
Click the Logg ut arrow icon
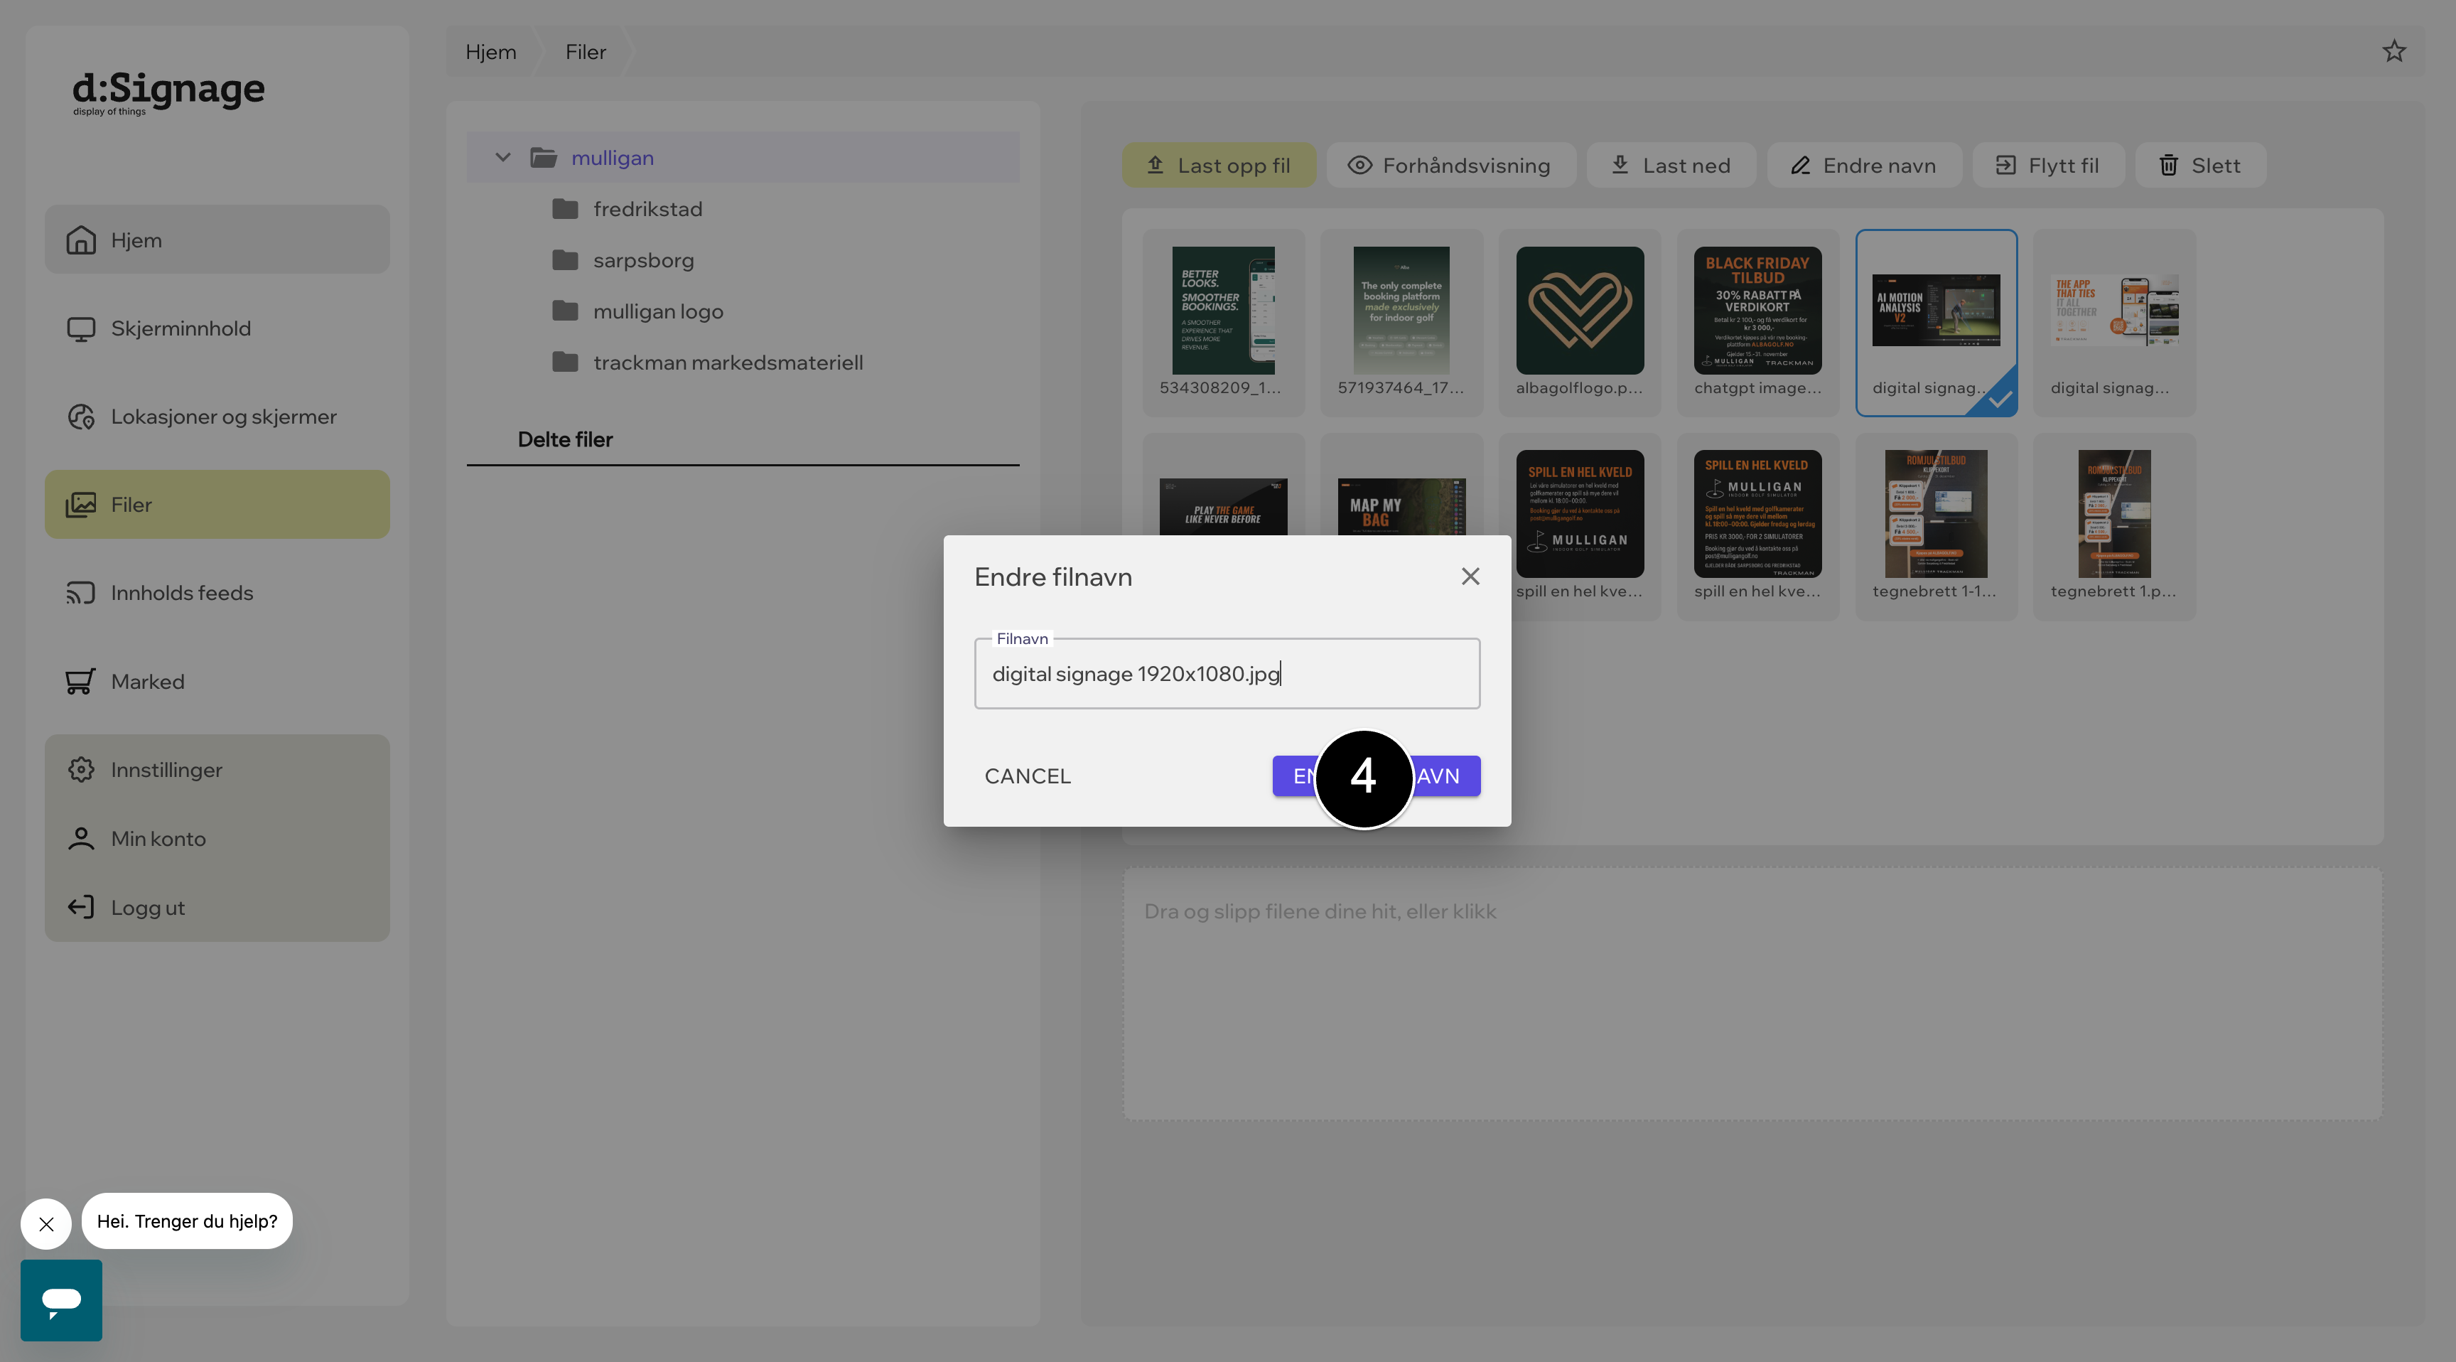(x=81, y=907)
